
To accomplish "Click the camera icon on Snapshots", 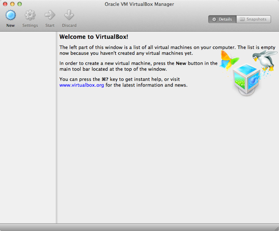I will pos(241,19).
